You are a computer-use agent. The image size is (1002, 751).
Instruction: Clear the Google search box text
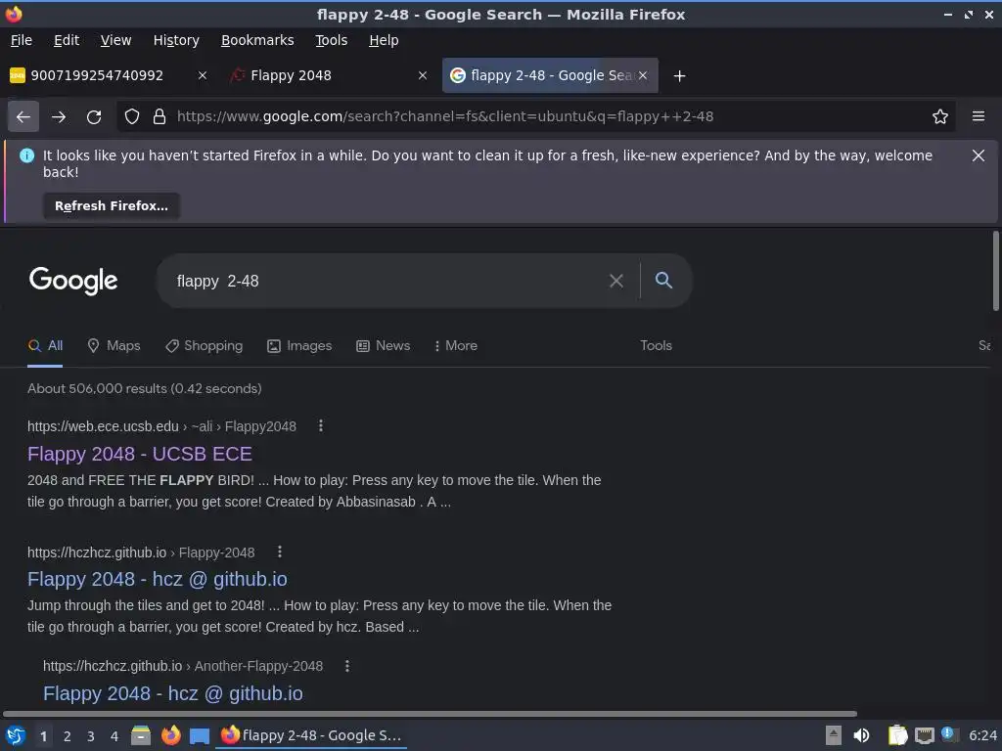pos(616,281)
